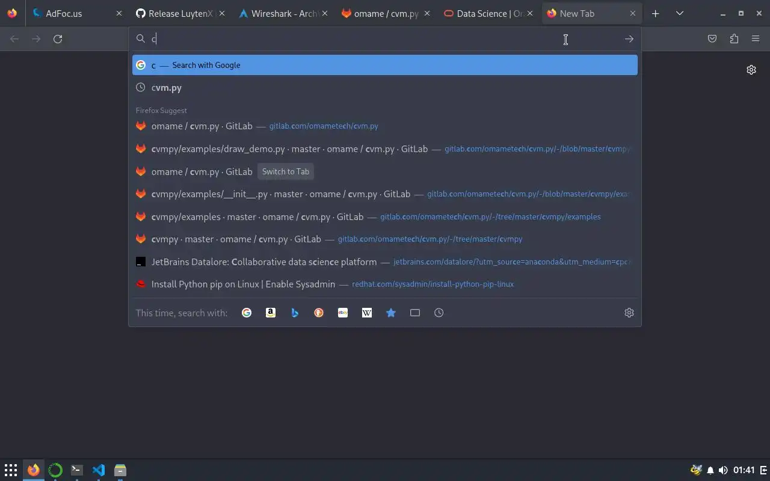Search with Amazon engine icon
Viewport: 770px width, 481px height.
pyautogui.click(x=271, y=313)
